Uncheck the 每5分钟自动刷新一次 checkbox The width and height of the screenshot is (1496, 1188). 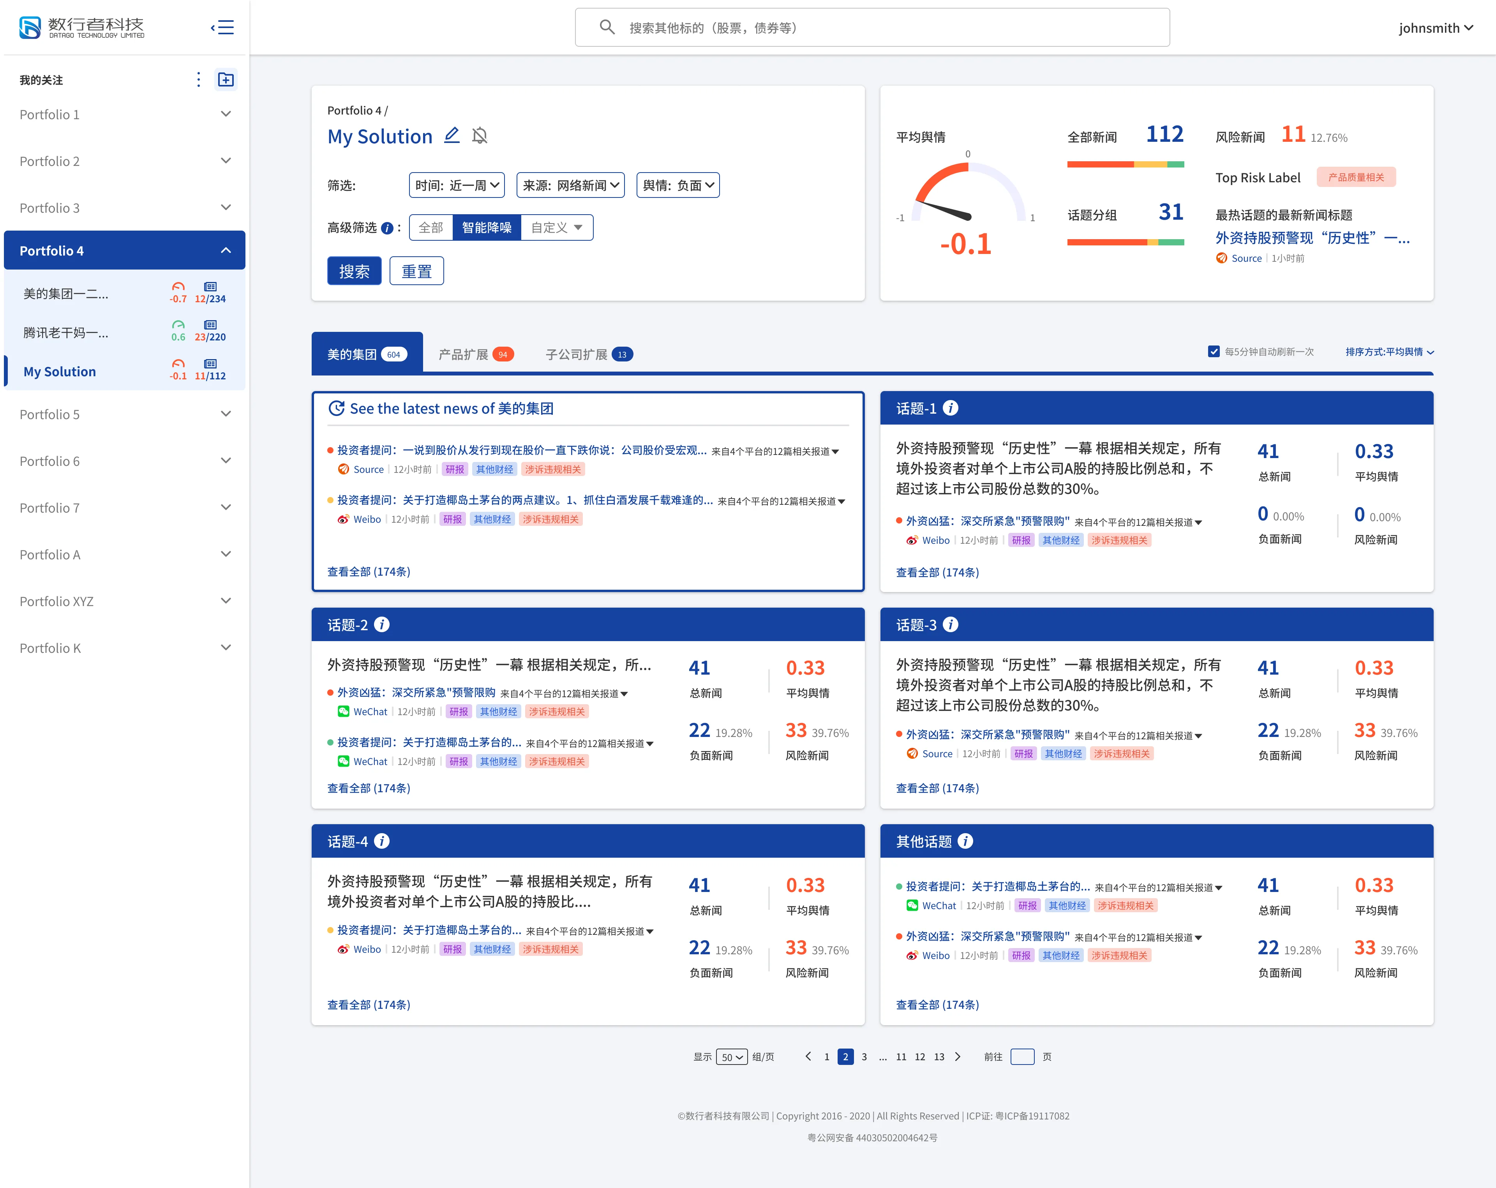[1214, 351]
